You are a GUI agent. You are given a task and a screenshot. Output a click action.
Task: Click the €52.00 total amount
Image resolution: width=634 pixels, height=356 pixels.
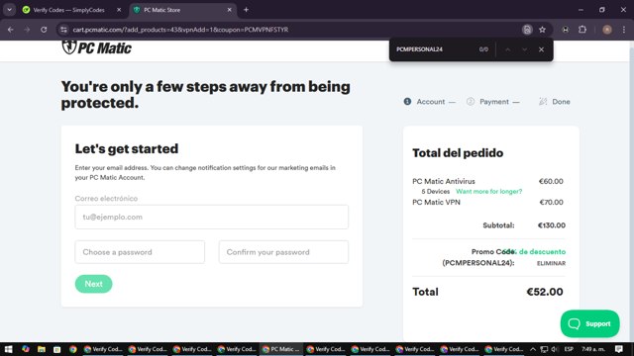(x=544, y=292)
